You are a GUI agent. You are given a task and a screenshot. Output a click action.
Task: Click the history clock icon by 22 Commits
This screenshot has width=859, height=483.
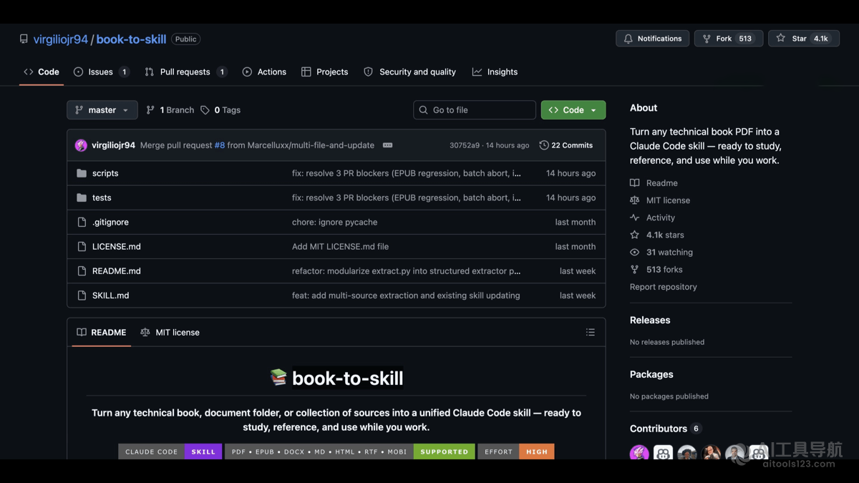[544, 145]
